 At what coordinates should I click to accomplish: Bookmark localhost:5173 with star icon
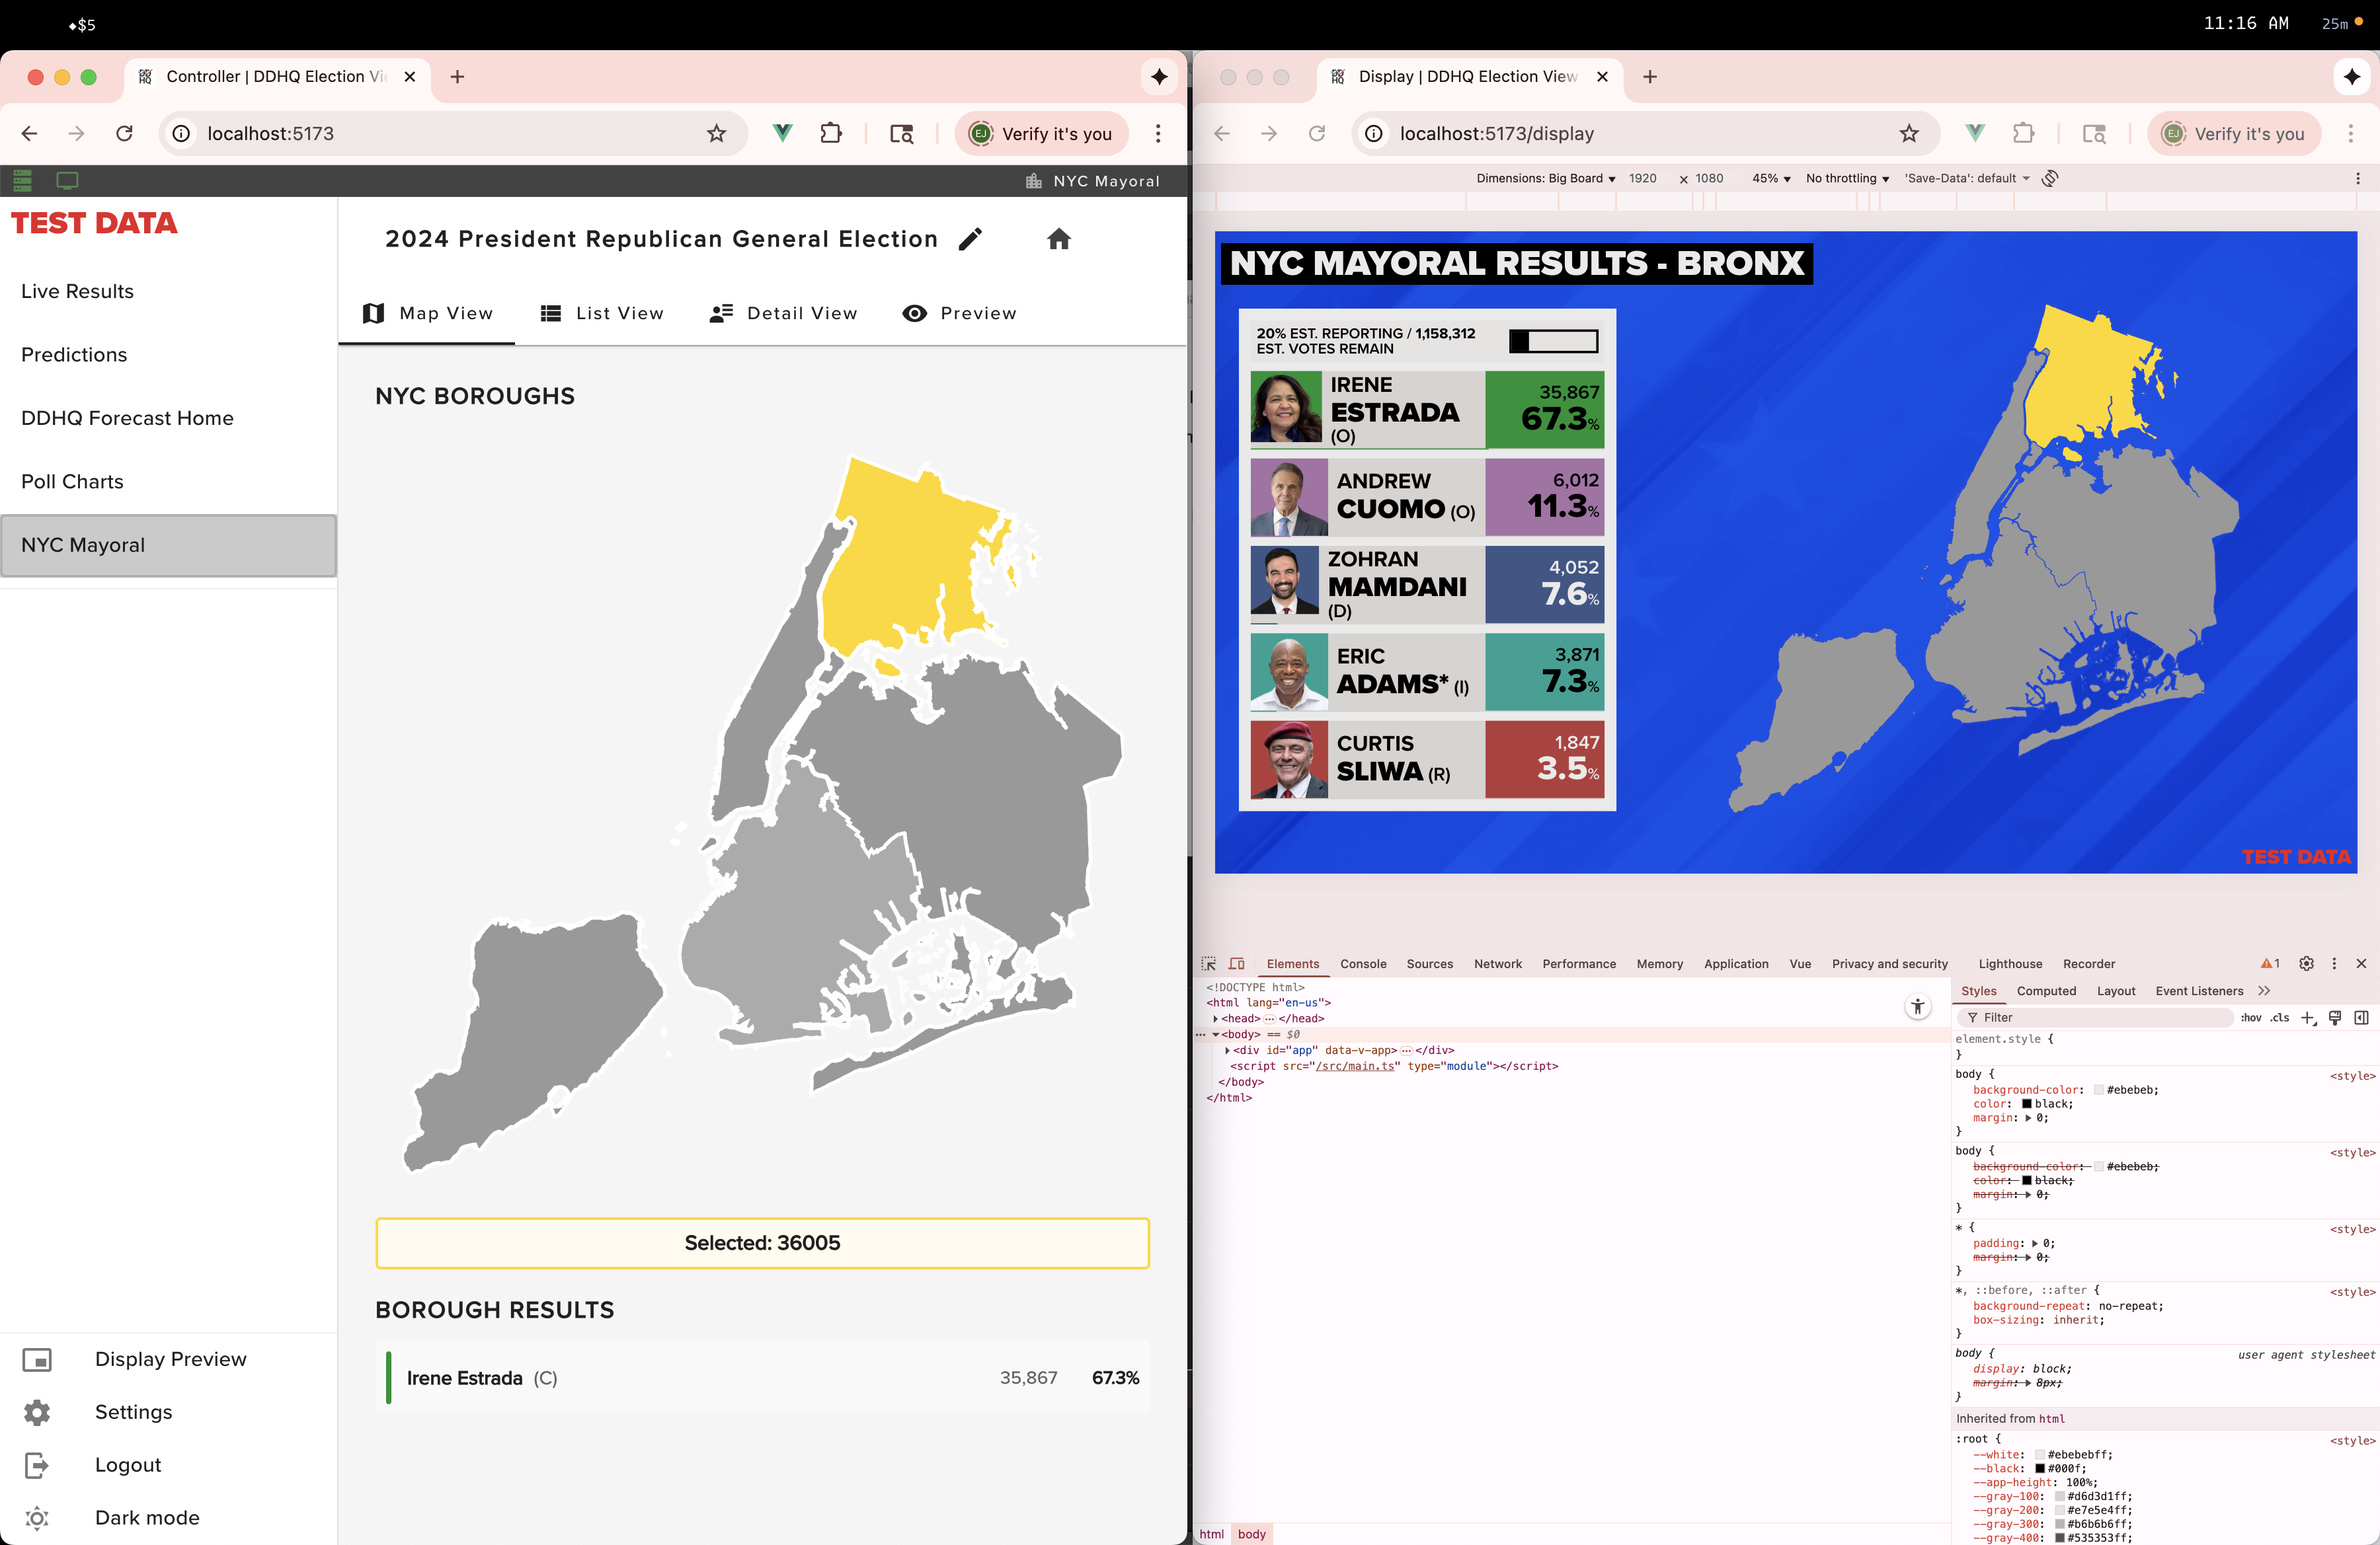[716, 133]
